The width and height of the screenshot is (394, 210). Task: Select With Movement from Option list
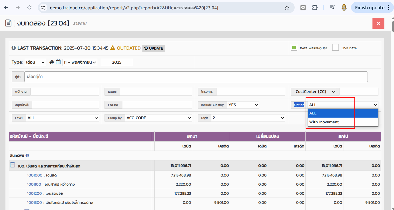[324, 122]
